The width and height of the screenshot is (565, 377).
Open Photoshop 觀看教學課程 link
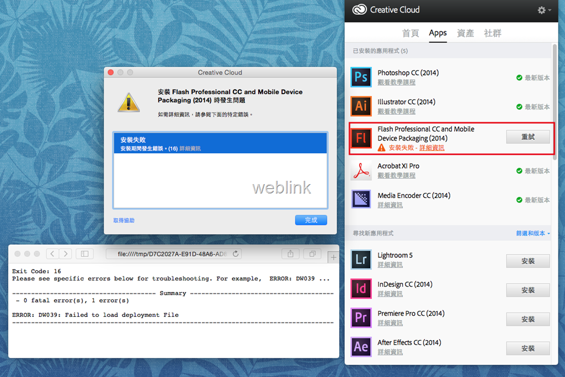tap(396, 83)
